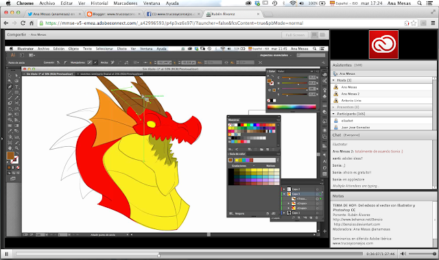Viewport: 439px width, 260px height.
Task: Collapse the Hosts (3) group
Action: pos(334,80)
